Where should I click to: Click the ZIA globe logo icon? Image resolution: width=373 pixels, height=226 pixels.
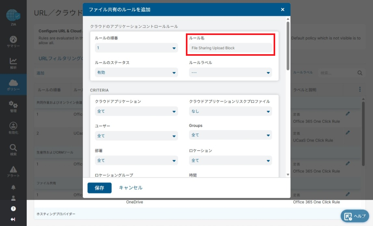tap(13, 15)
